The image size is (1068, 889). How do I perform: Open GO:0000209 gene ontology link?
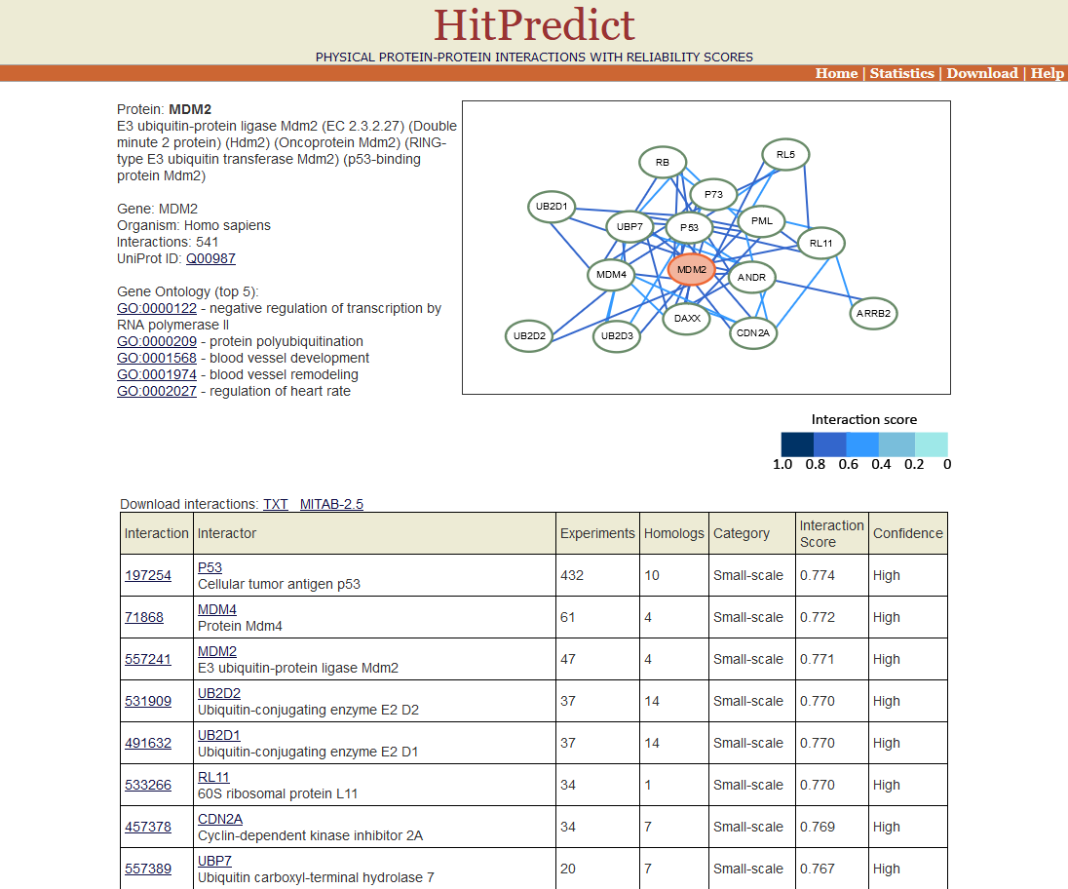[157, 342]
